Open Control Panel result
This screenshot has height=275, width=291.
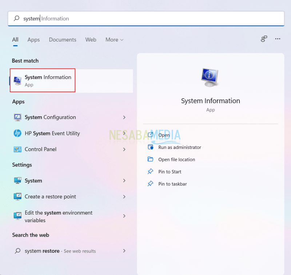pos(70,149)
